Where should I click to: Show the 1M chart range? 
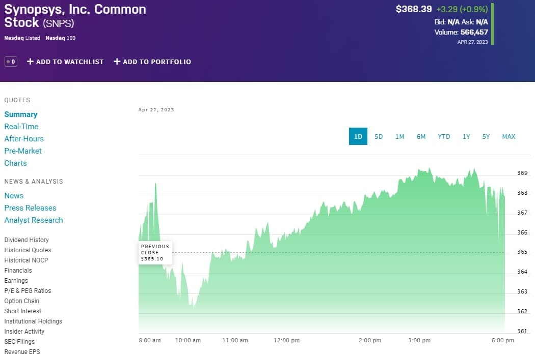tap(399, 136)
